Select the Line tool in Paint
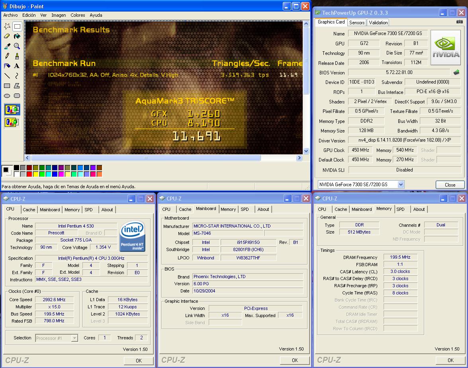Image resolution: width=468 pixels, height=368 pixels. tap(7, 76)
